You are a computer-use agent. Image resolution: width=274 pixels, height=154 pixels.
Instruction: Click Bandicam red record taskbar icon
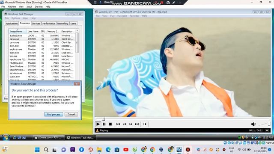[x=188, y=150]
